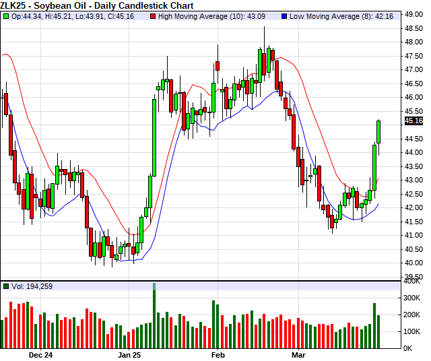Click the last green candlestick on the right

tap(378, 132)
